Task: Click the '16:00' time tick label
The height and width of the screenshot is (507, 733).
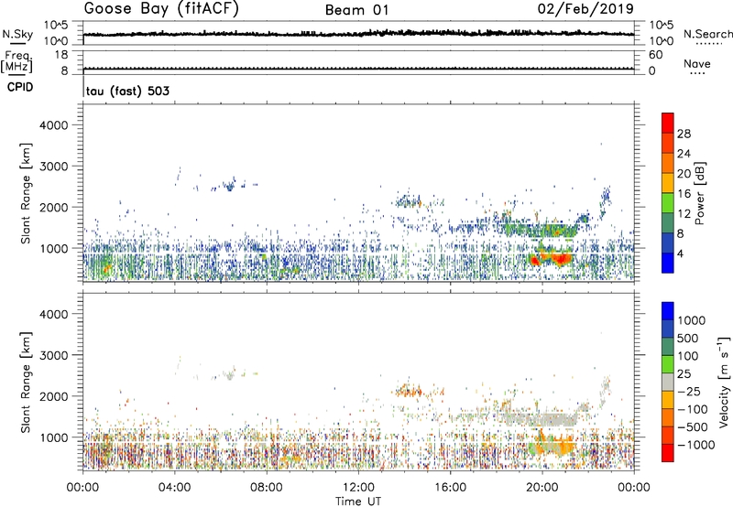Action: click(x=450, y=488)
